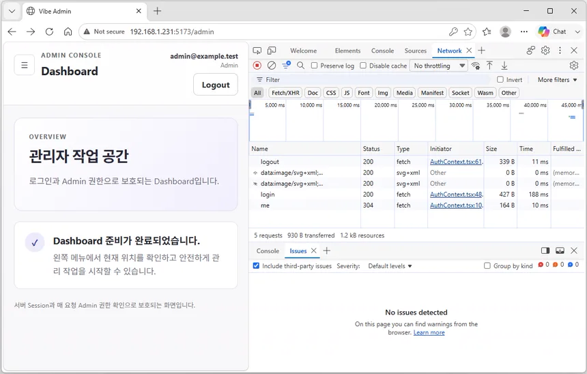Open DevTools settings gear at top
587x374 pixels.
[x=545, y=51]
